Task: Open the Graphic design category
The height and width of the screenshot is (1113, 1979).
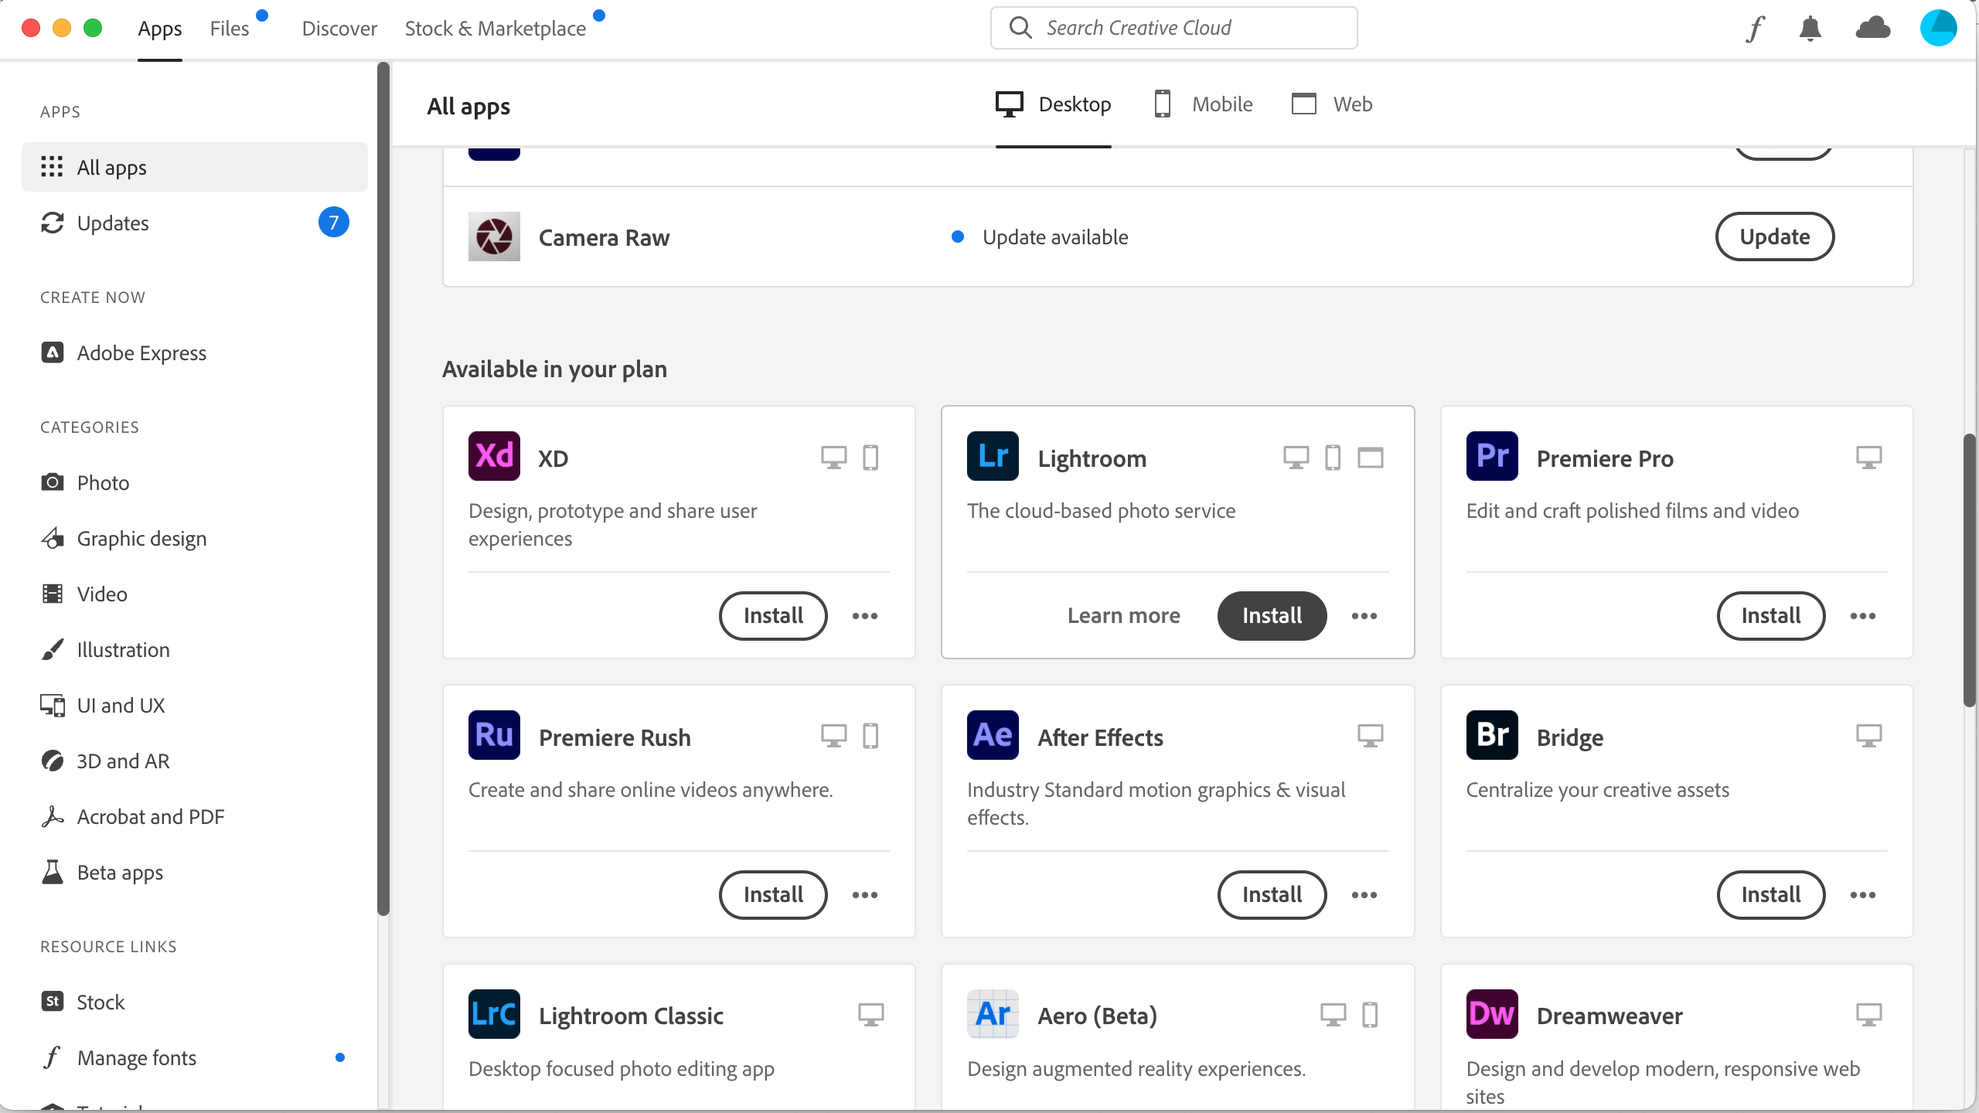Action: [x=195, y=538]
